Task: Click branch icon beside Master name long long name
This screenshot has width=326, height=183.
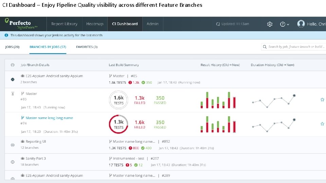Action: (x=22, y=118)
